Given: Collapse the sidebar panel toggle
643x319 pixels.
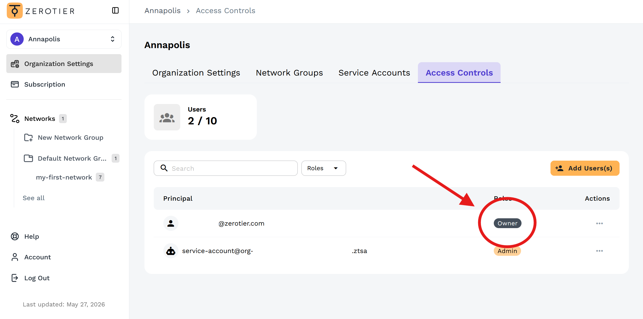Looking at the screenshot, I should click(115, 11).
